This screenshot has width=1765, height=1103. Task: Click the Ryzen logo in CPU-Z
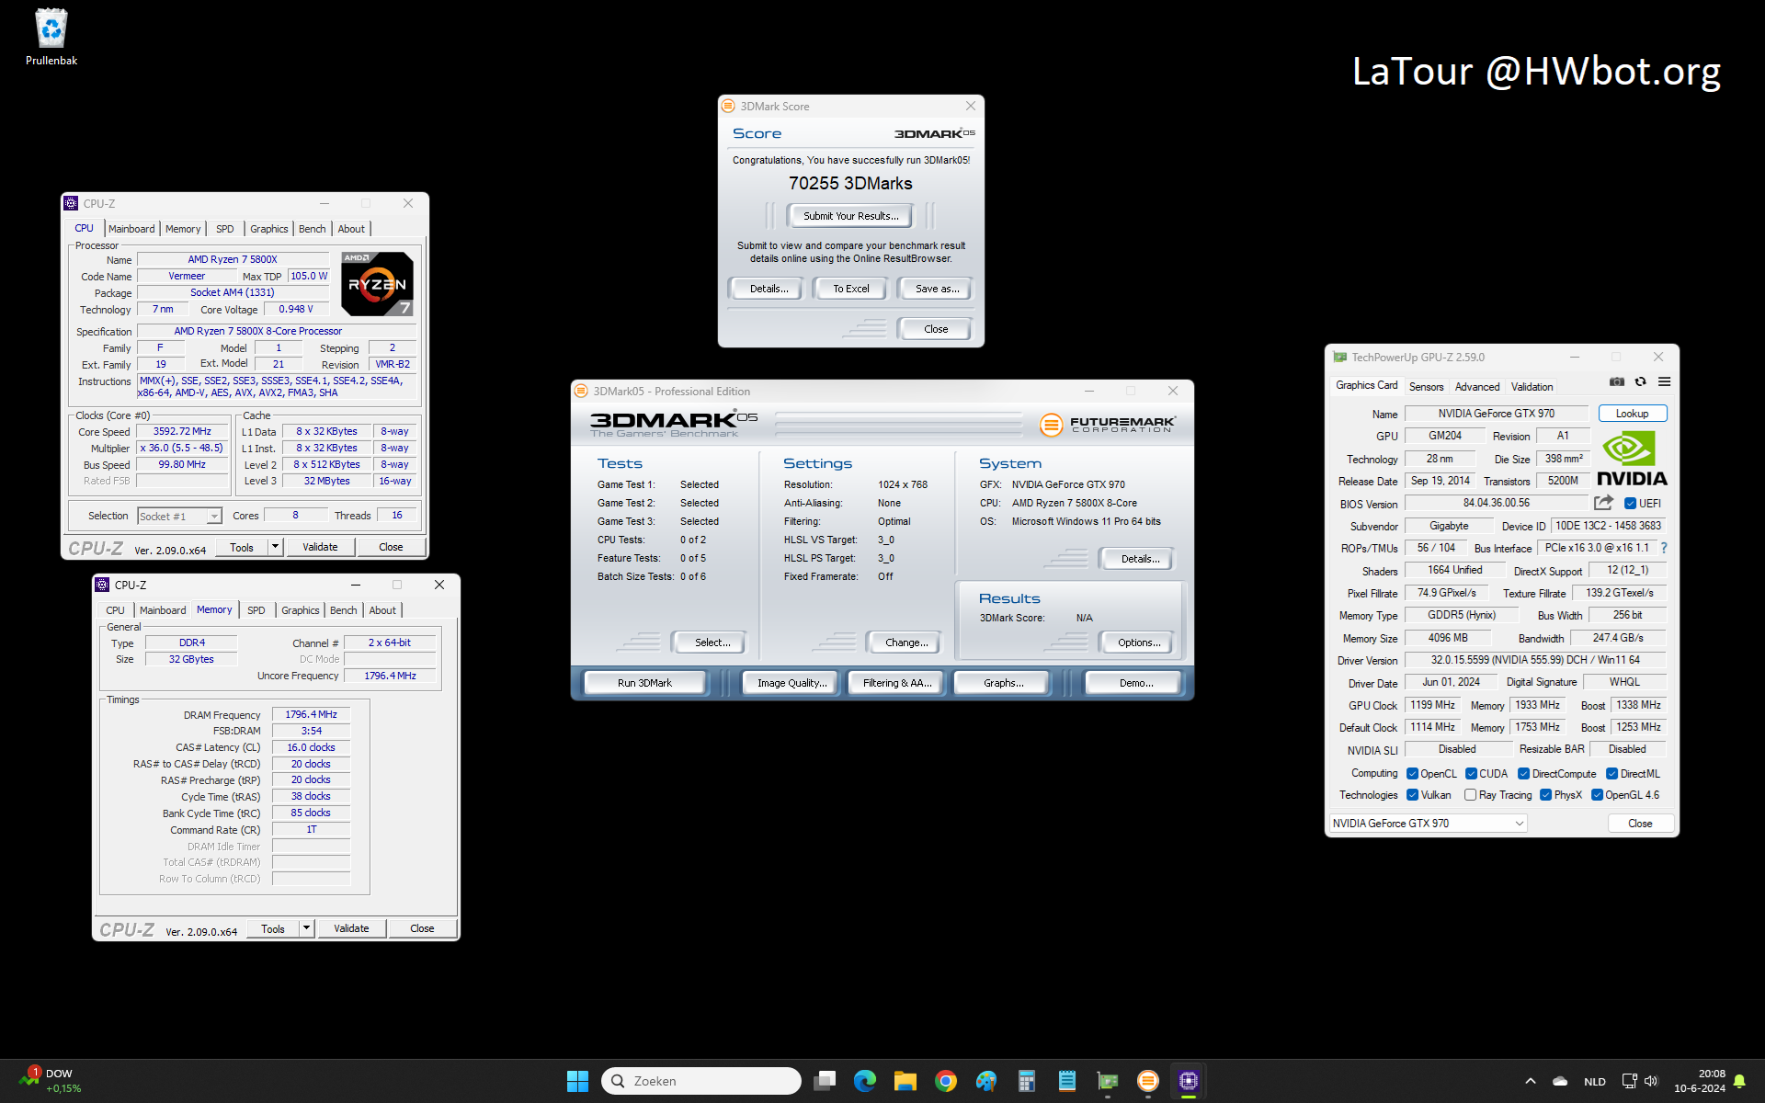[x=377, y=284]
